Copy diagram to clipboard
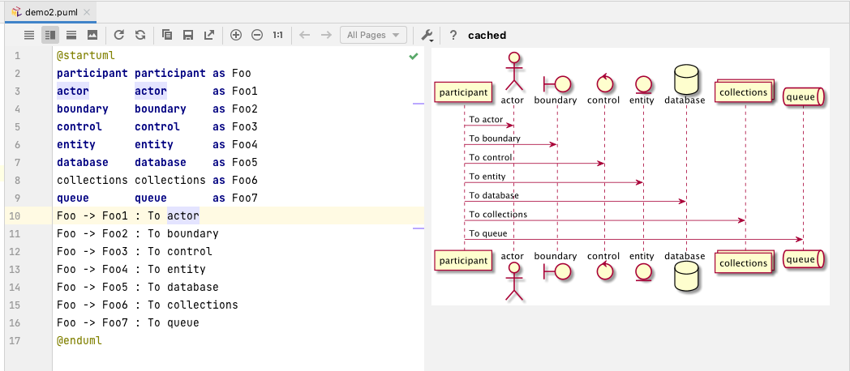The image size is (850, 371). coord(167,35)
